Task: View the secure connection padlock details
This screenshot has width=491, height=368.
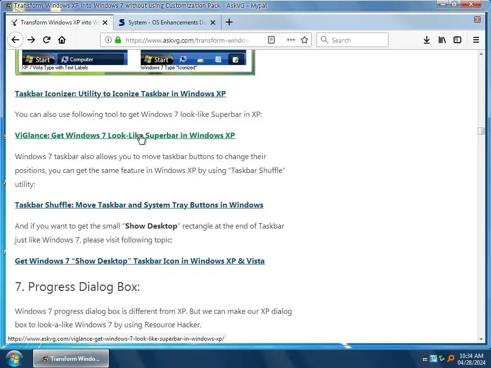Action: click(118, 40)
